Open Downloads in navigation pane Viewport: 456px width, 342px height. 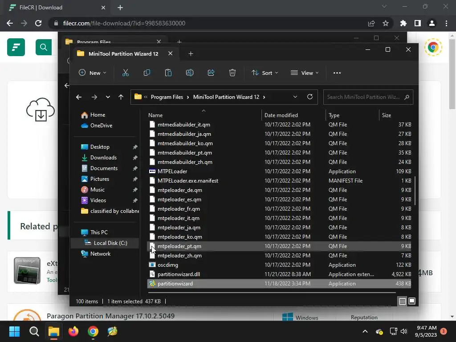point(103,158)
